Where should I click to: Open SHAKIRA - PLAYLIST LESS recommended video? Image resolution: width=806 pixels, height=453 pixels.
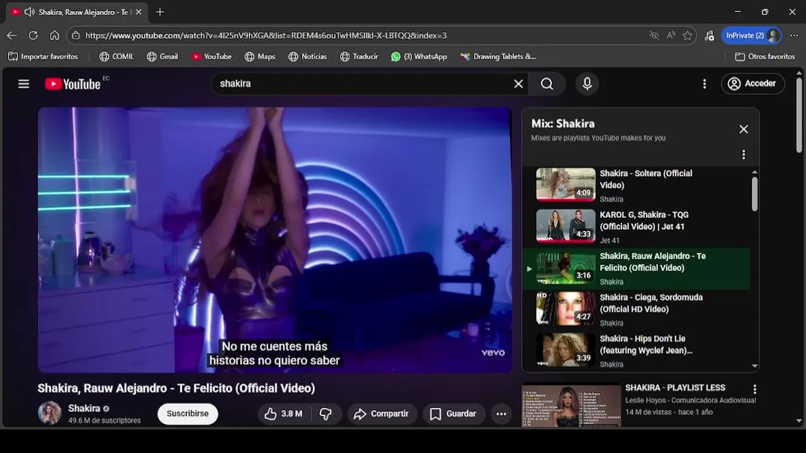coord(675,388)
